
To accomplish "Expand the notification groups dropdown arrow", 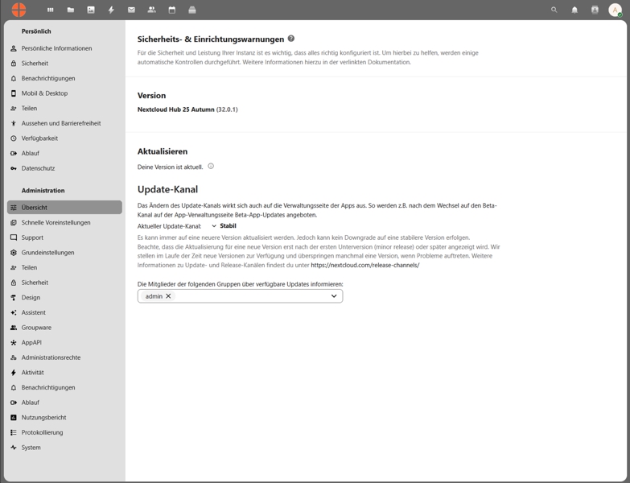I will click(x=334, y=296).
